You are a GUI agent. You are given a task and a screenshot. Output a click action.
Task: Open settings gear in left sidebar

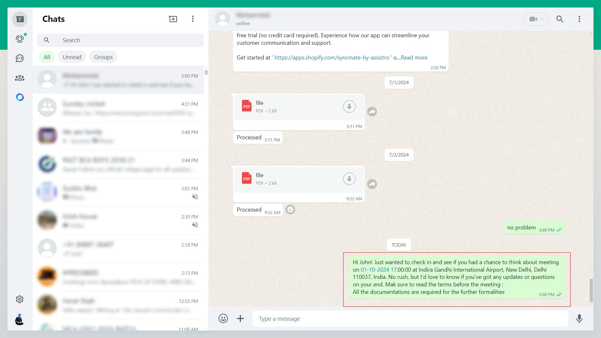(x=20, y=299)
